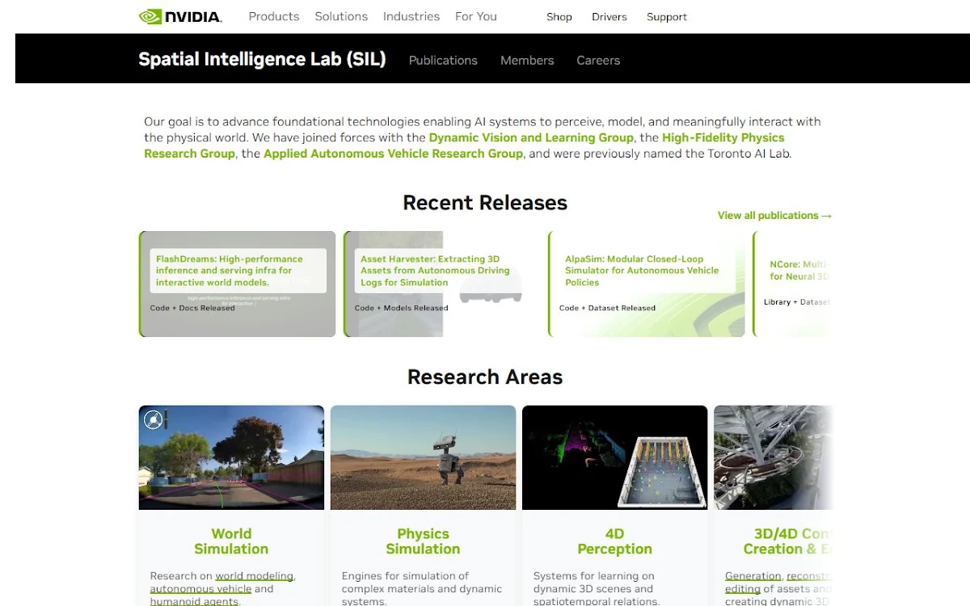Screen dimensions: 970x606
Task: Open the 4D Perception heading
Action: (x=614, y=541)
